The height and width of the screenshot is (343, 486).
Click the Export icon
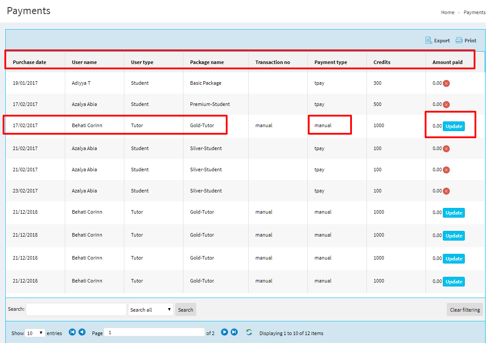coord(429,41)
